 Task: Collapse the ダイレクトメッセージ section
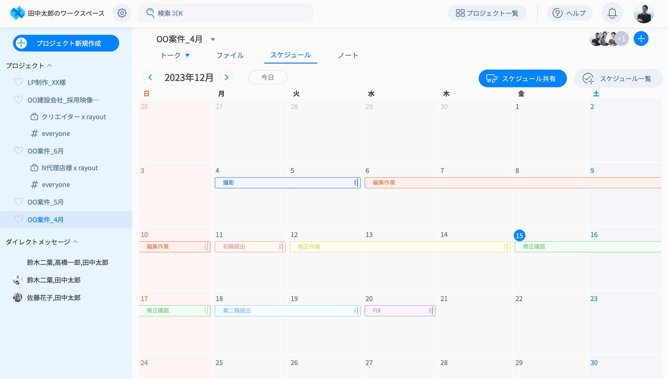pos(76,242)
